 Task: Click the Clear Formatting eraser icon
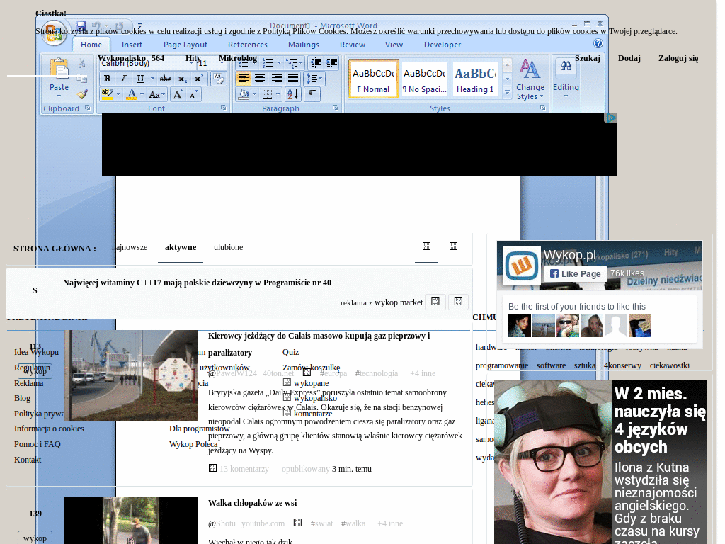(218, 79)
